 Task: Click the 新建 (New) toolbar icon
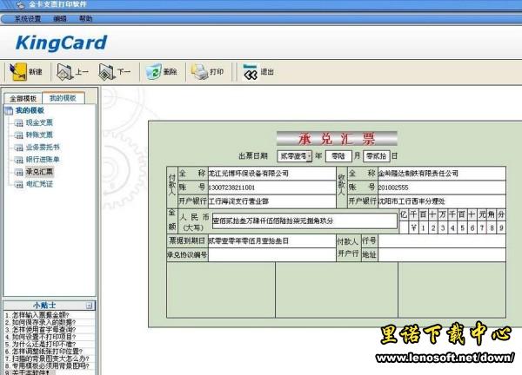point(18,71)
